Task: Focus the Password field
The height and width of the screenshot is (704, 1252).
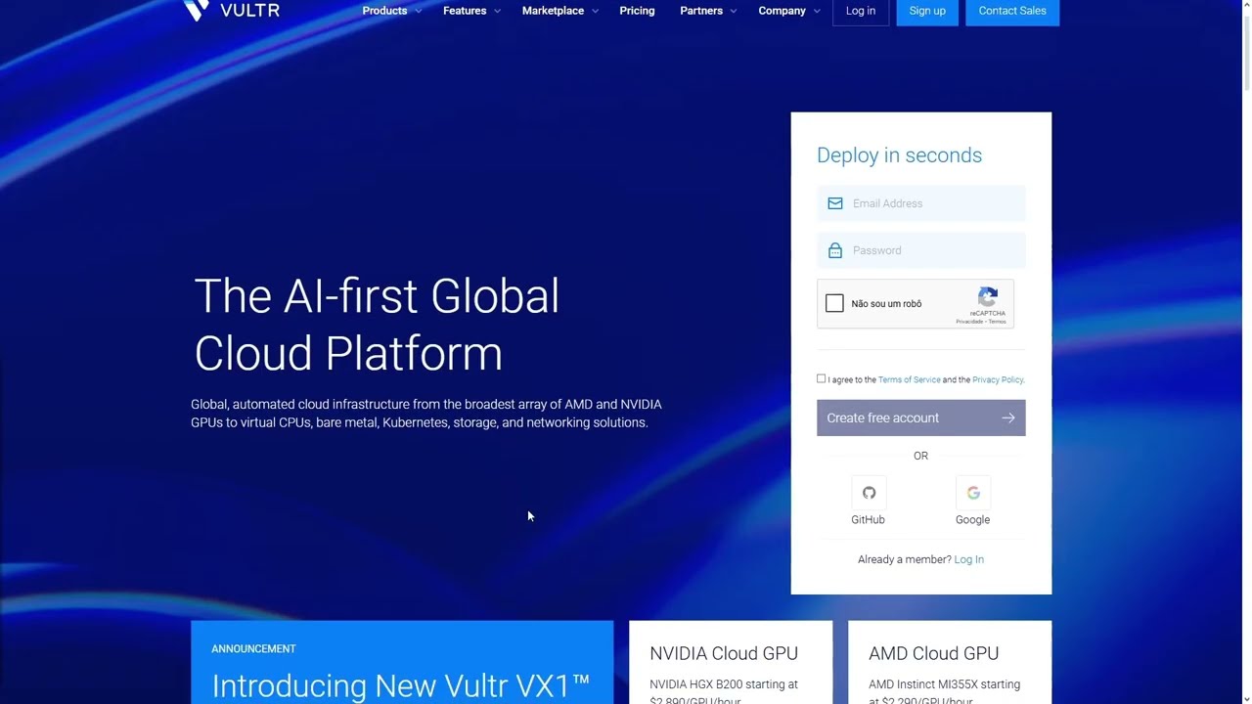Action: point(921,250)
